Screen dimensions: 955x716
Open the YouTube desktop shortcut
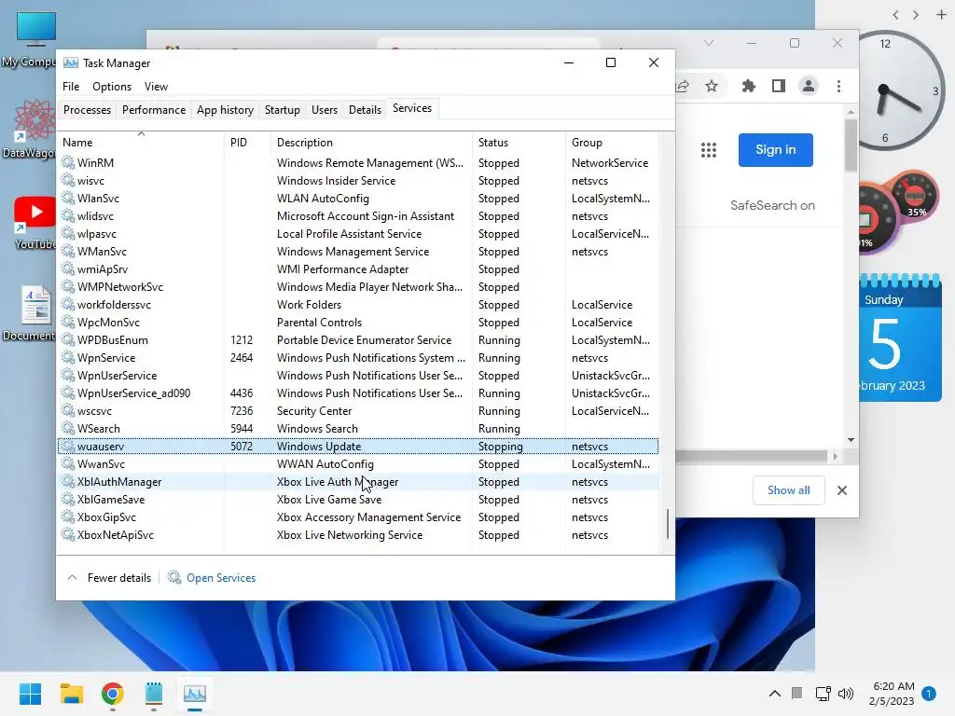click(x=34, y=224)
